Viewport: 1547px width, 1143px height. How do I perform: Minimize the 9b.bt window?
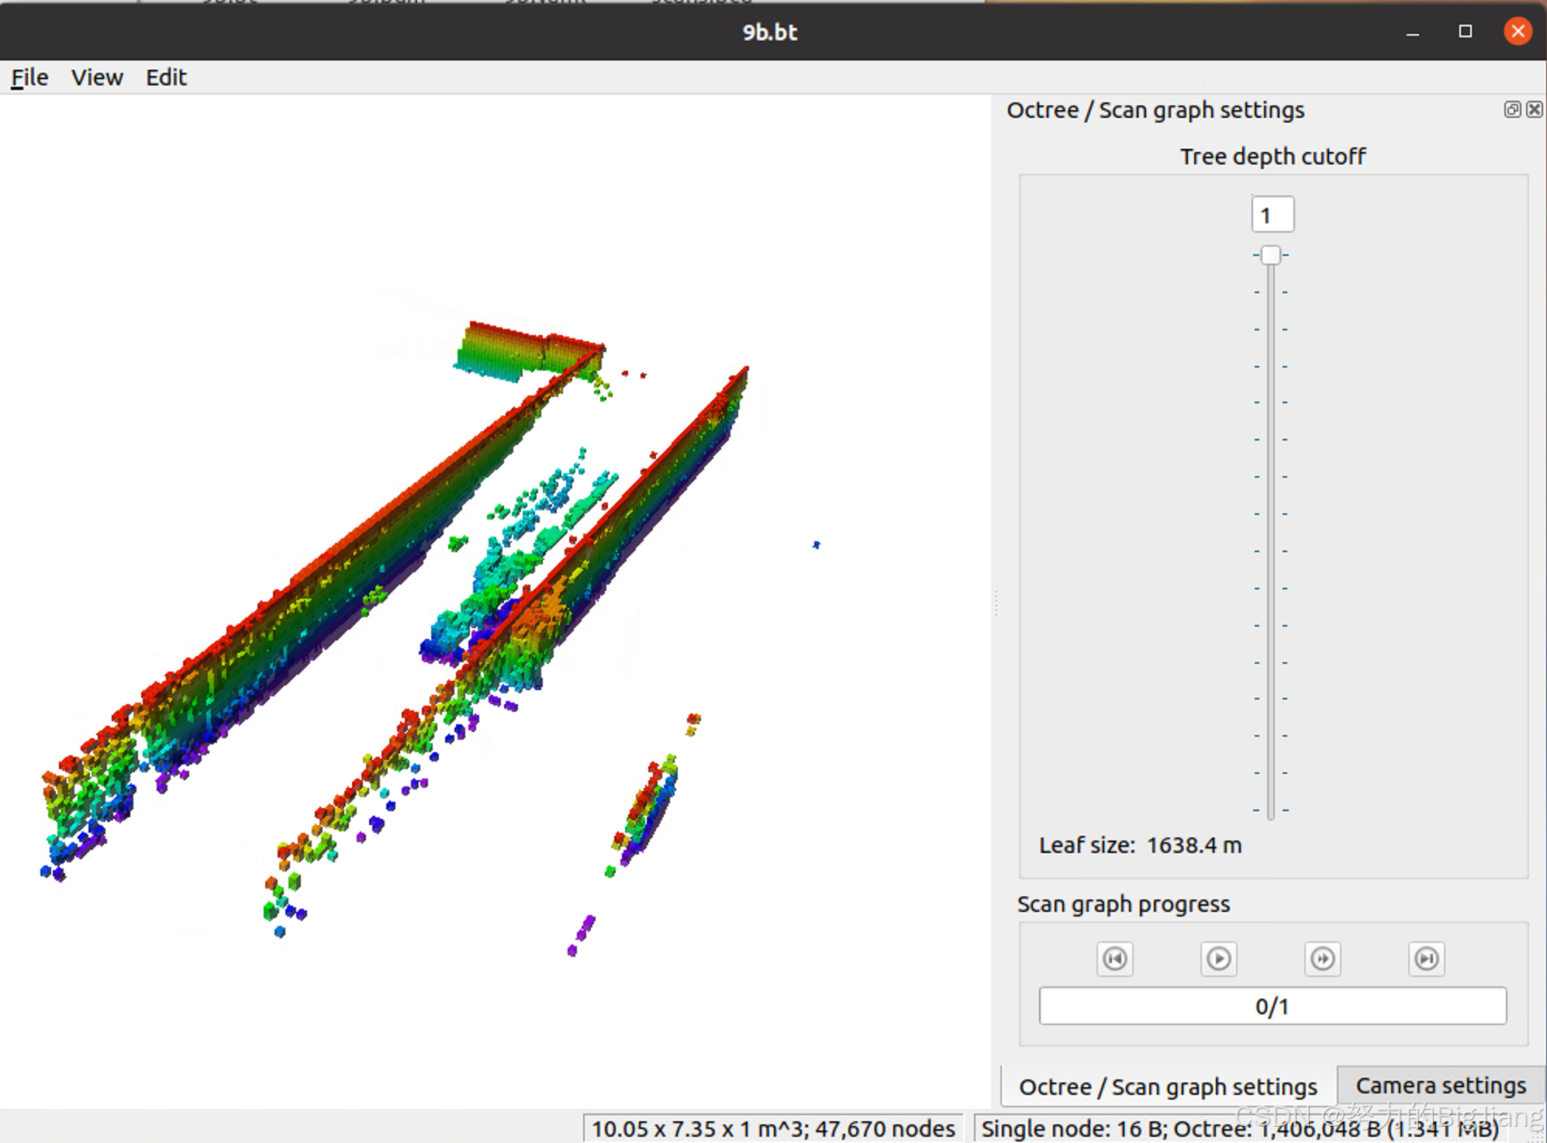(x=1413, y=33)
